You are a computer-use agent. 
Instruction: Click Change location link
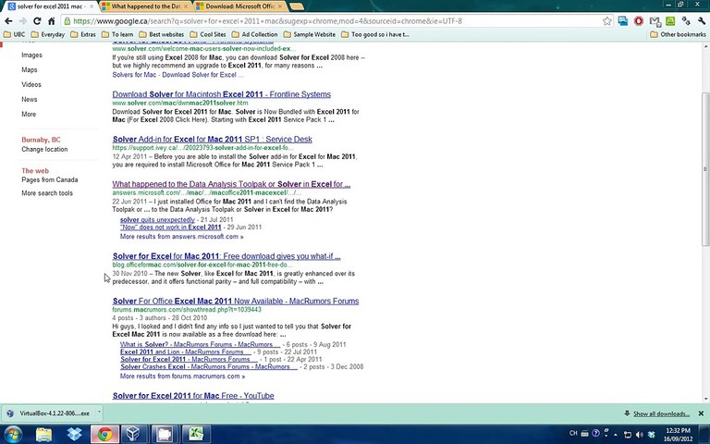pyautogui.click(x=44, y=149)
